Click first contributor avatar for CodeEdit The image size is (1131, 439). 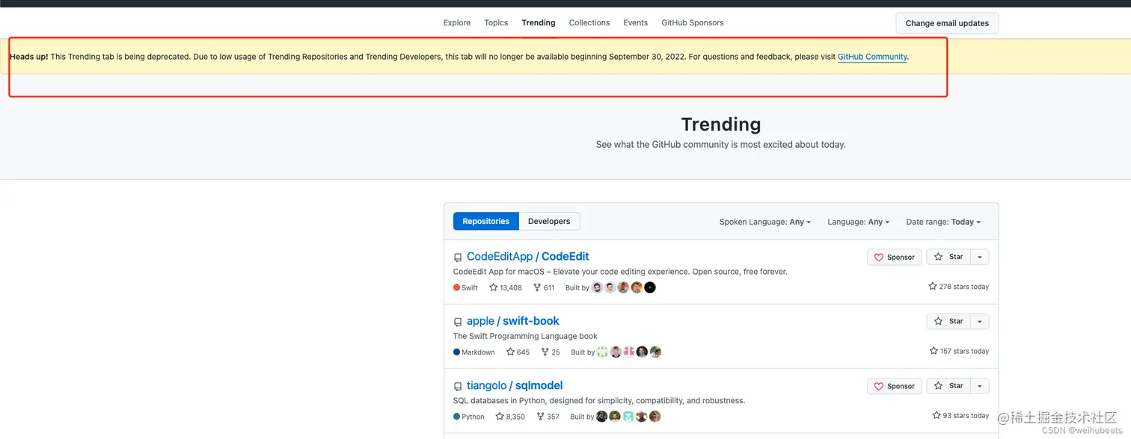point(597,287)
